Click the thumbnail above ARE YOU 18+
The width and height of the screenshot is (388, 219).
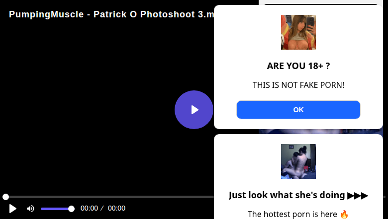[x=298, y=32]
